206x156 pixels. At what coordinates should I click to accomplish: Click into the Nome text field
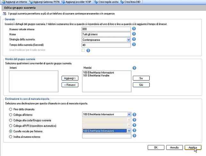point(106,34)
